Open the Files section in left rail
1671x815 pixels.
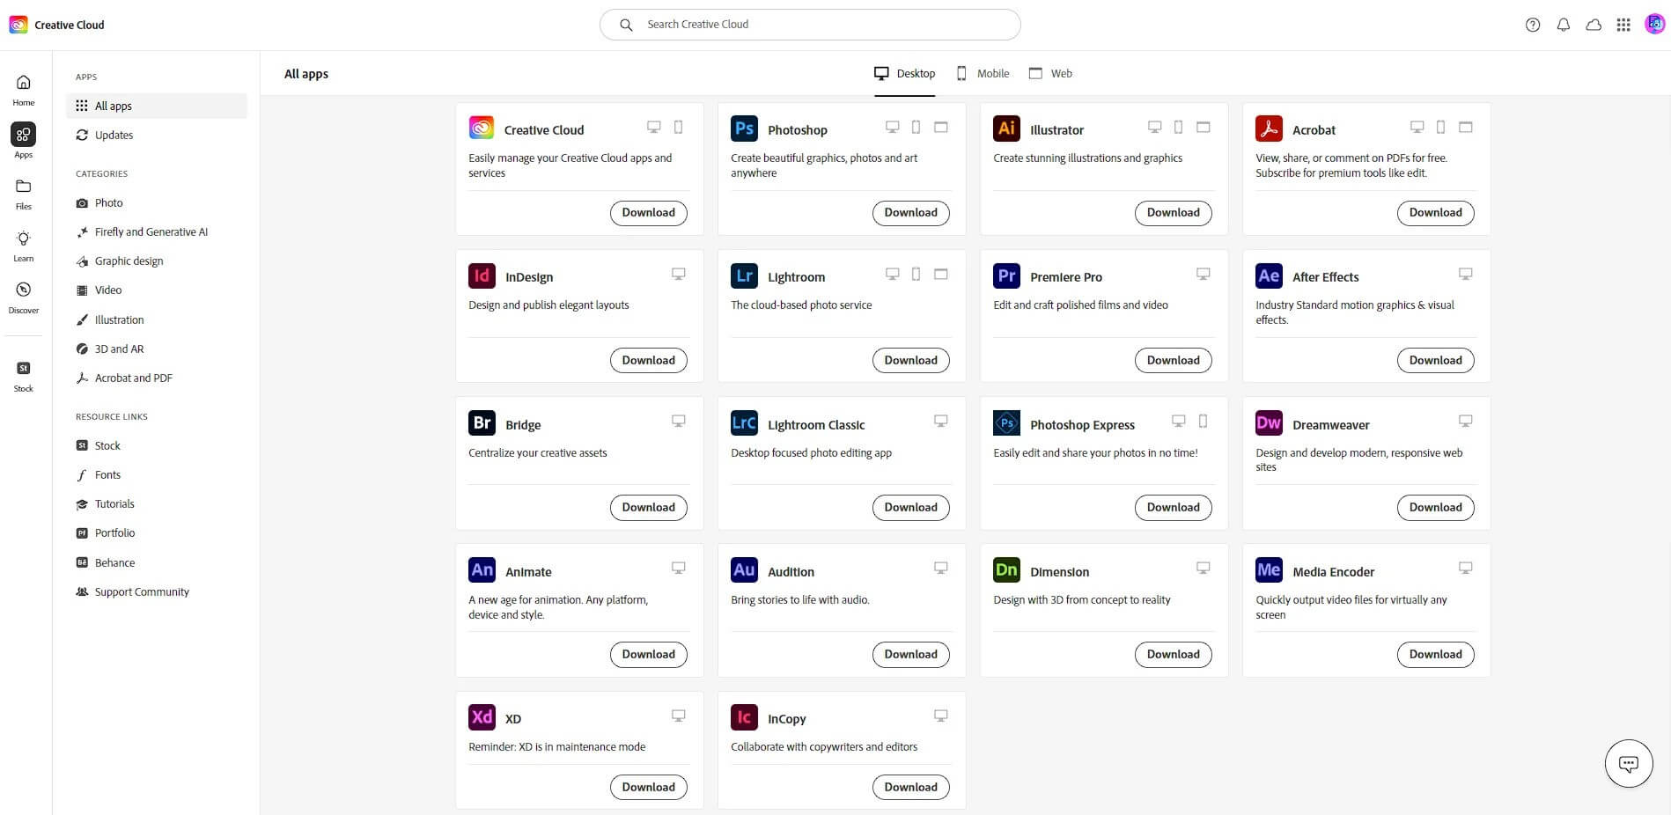(x=24, y=194)
